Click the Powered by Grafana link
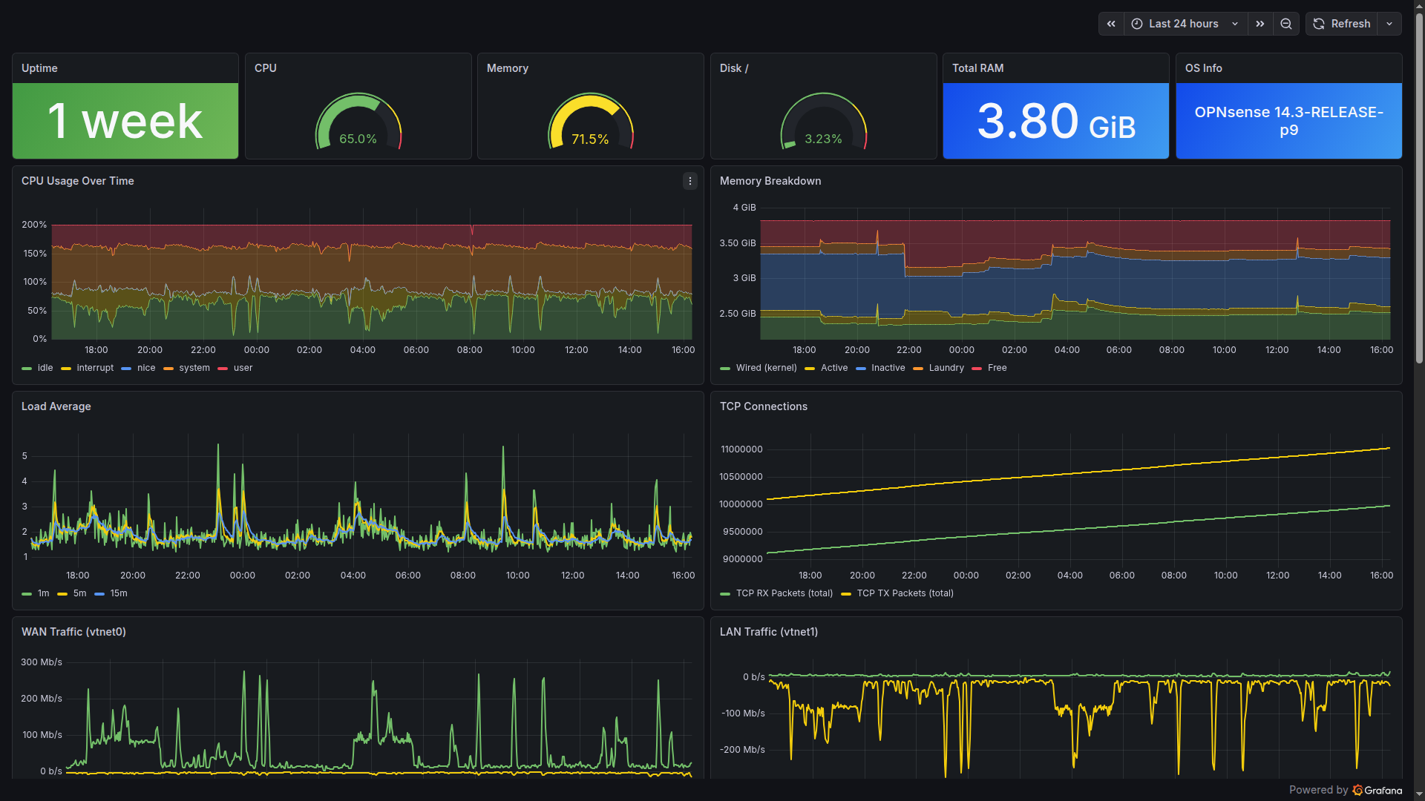Viewport: 1425px width, 801px height. (1345, 790)
